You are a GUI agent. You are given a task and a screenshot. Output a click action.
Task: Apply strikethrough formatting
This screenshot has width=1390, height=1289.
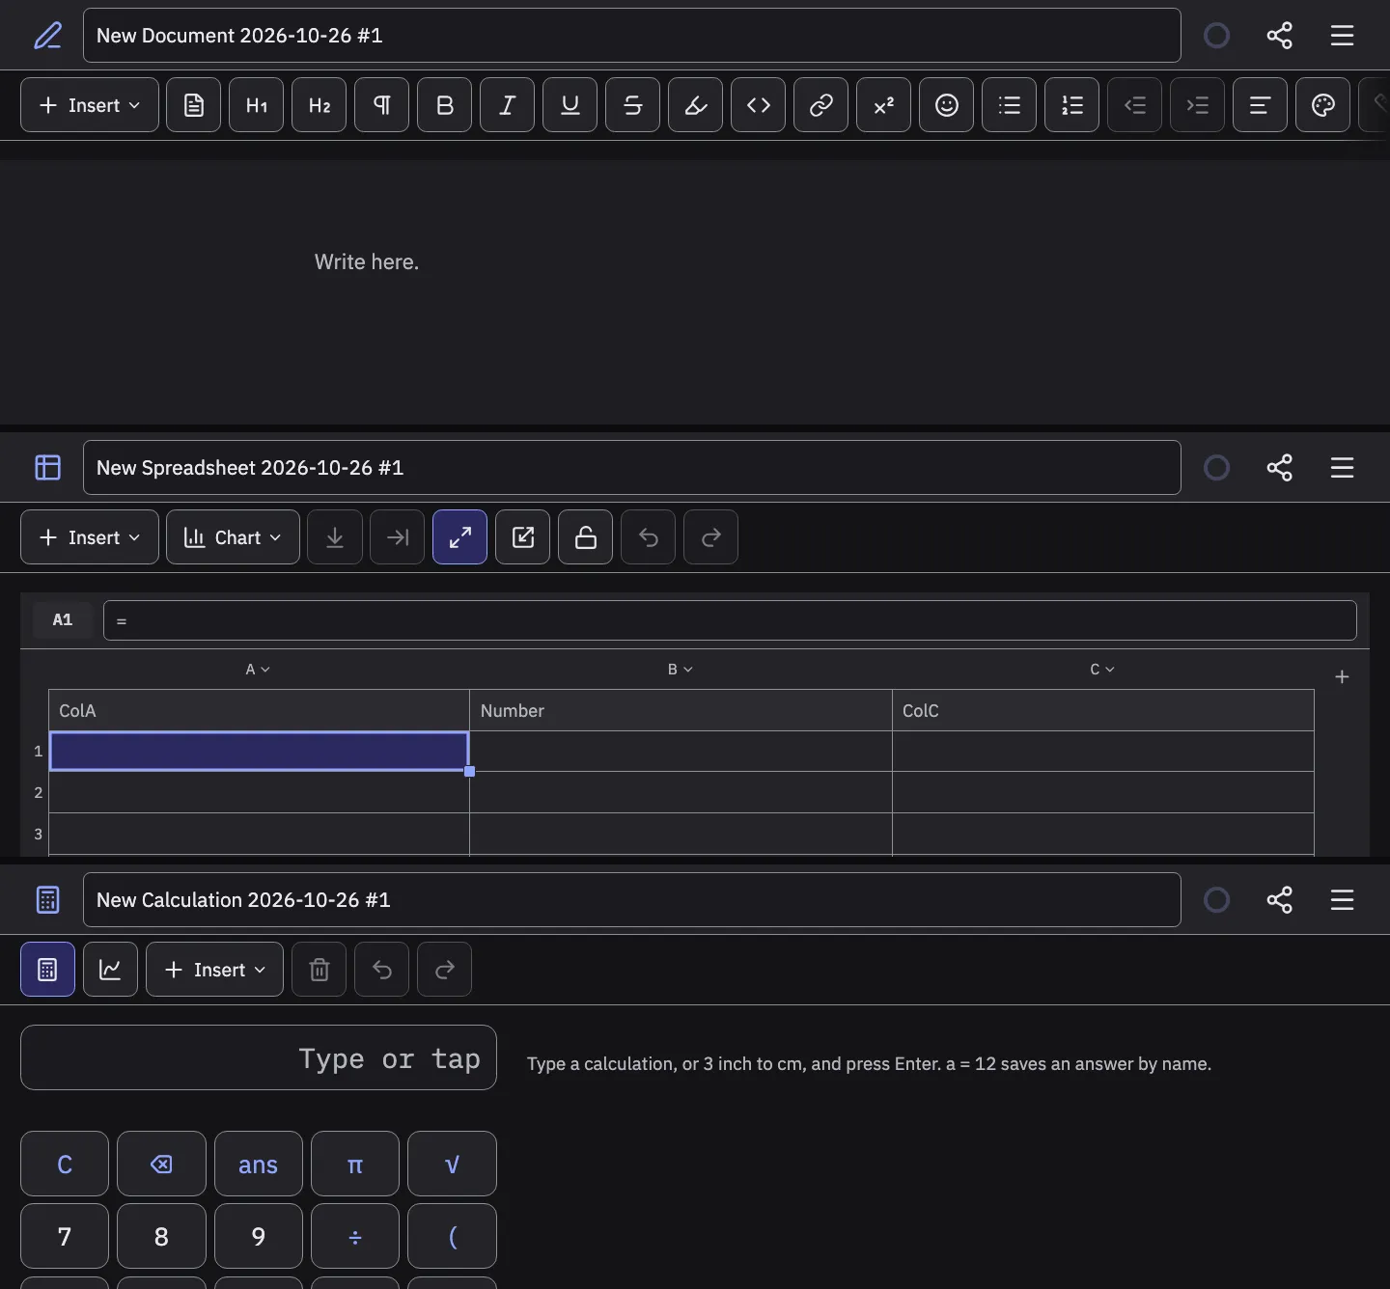click(x=632, y=105)
